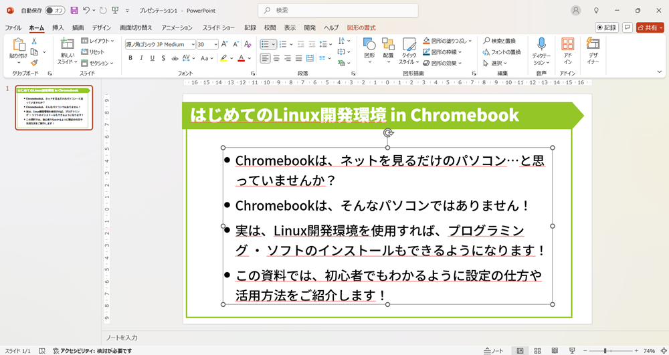Open the font size 30 dropdown
The width and height of the screenshot is (669, 355).
tap(215, 44)
